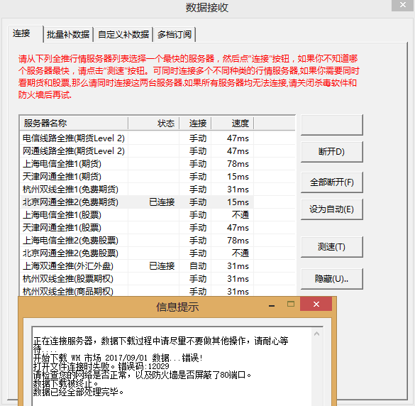Click 不通 speed of 北京网通全推2(免费股票)

pyautogui.click(x=240, y=253)
